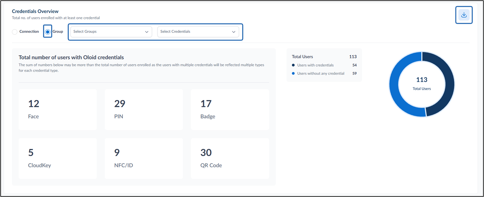Click the 'Connection' radio label text

click(x=29, y=32)
